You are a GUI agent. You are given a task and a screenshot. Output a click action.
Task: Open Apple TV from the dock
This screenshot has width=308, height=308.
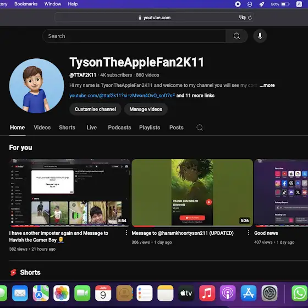point(186,293)
